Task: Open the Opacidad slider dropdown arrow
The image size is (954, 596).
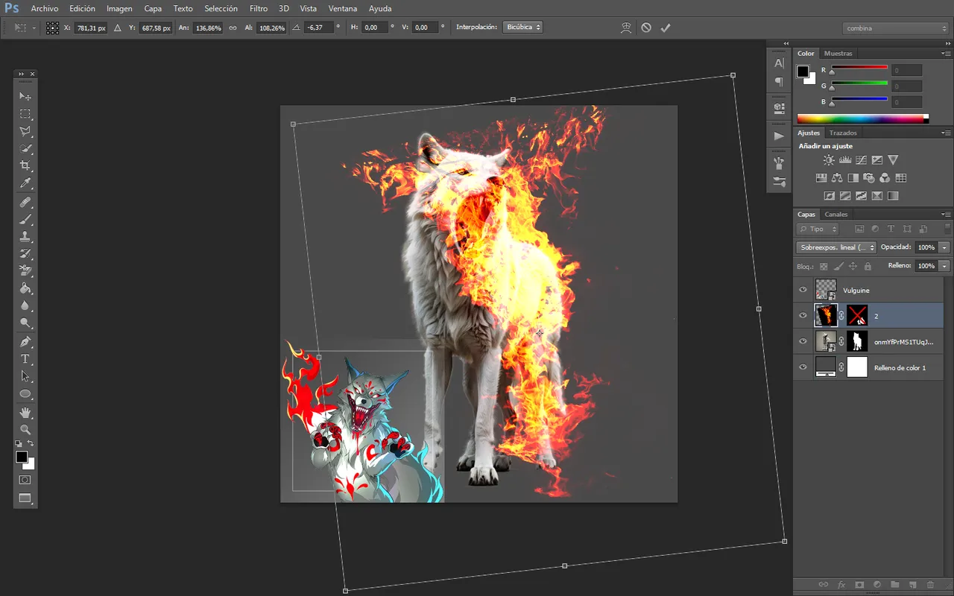Action: (944, 247)
